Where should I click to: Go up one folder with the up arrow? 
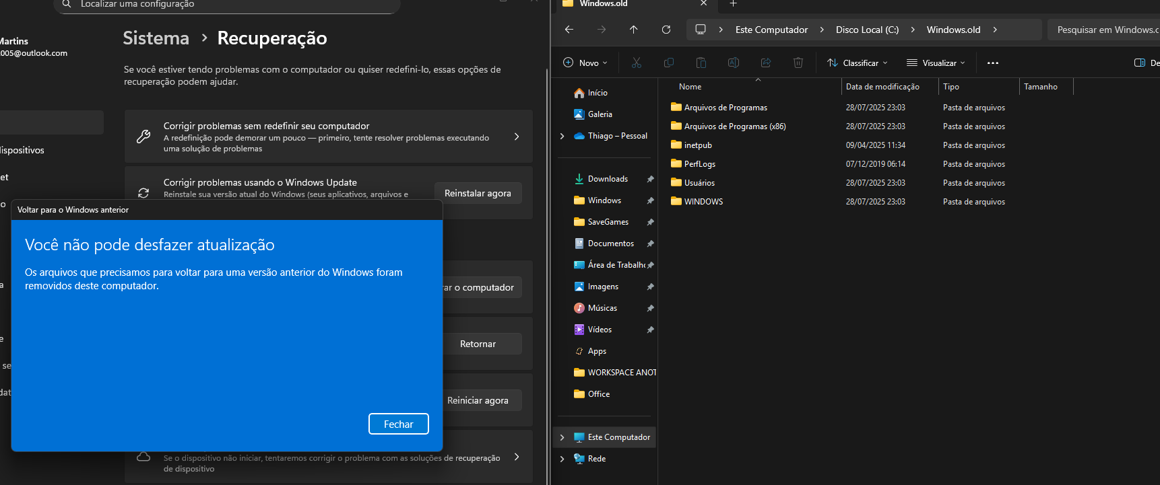pyautogui.click(x=633, y=30)
